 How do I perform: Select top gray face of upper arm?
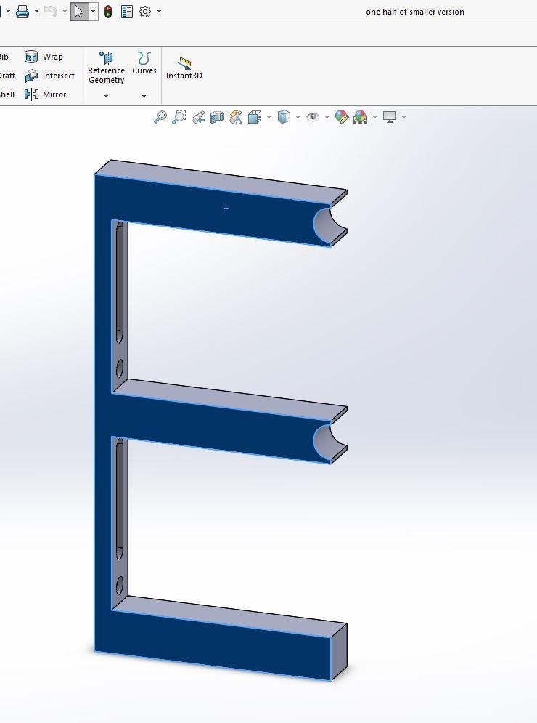[221, 181]
